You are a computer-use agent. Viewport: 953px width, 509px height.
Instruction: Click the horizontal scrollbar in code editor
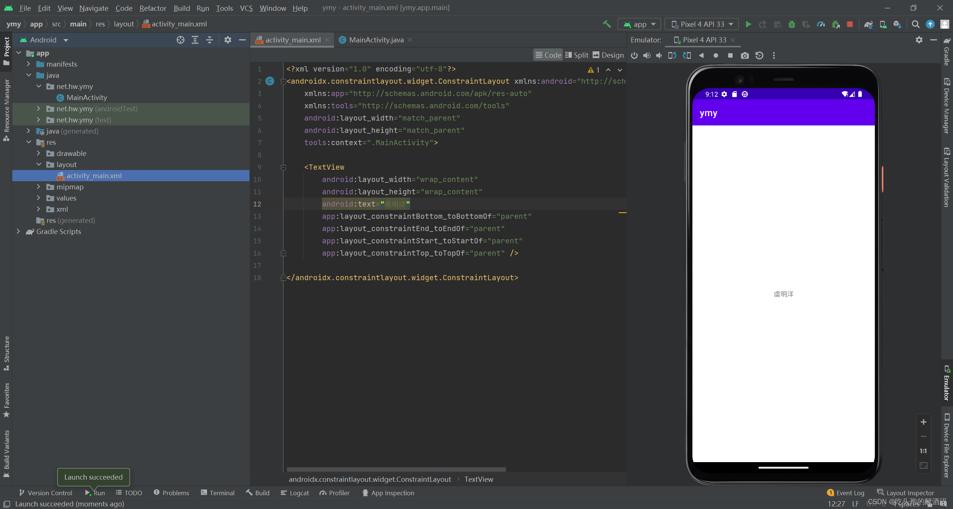[396, 469]
